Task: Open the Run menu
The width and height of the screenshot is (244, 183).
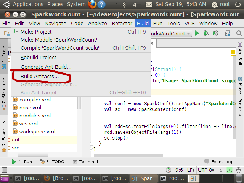Action: 157,24
